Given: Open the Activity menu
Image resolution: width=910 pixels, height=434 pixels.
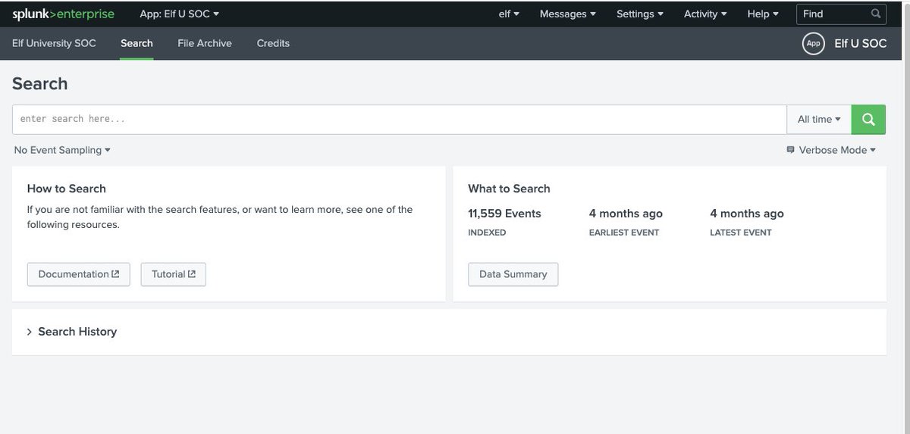Looking at the screenshot, I should [x=705, y=14].
